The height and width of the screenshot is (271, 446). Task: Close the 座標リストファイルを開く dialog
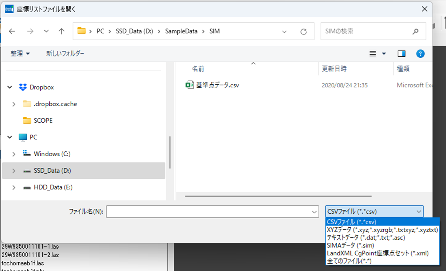[425, 9]
